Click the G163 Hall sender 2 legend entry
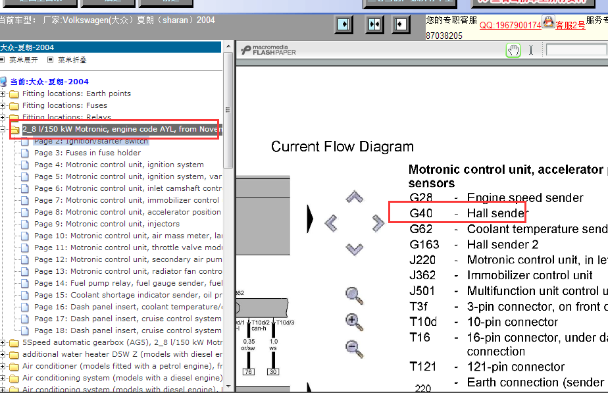Screen dimensions: 608x393 [x=474, y=245]
